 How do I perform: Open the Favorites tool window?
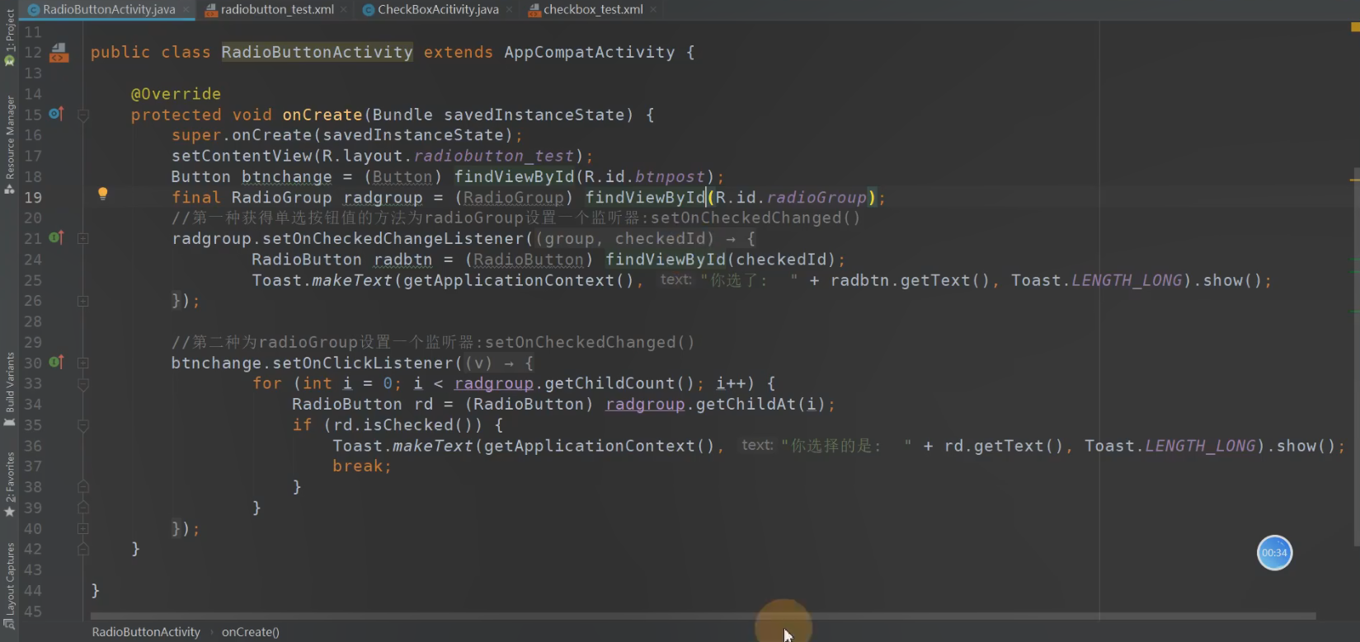pyautogui.click(x=10, y=484)
